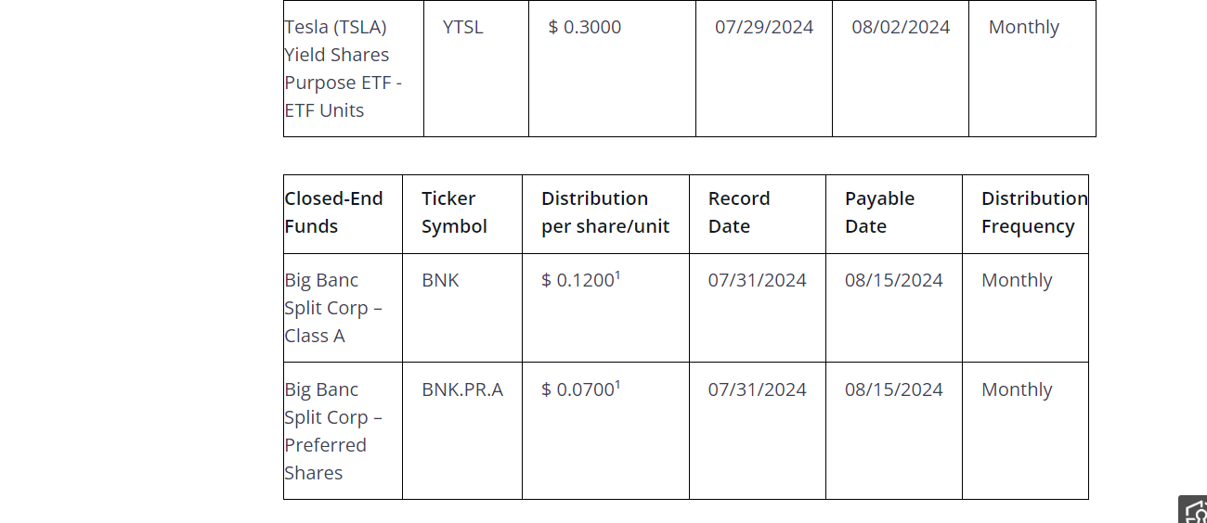Click the Closed-End Funds column header
Image resolution: width=1207 pixels, height=523 pixels.
tap(333, 212)
